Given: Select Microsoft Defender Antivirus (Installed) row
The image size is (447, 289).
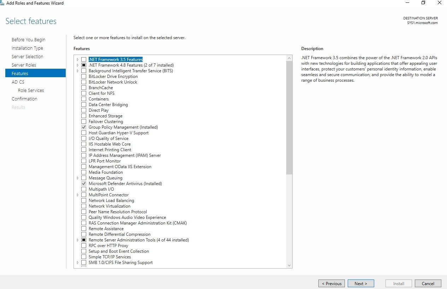Looking at the screenshot, I should point(125,184).
